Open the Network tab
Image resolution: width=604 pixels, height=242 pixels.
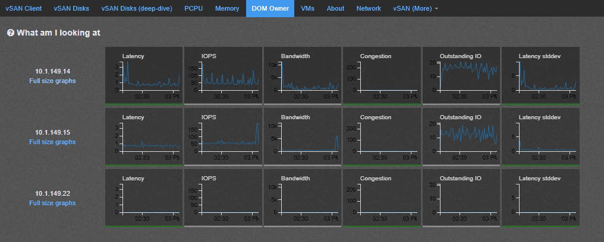coord(369,8)
